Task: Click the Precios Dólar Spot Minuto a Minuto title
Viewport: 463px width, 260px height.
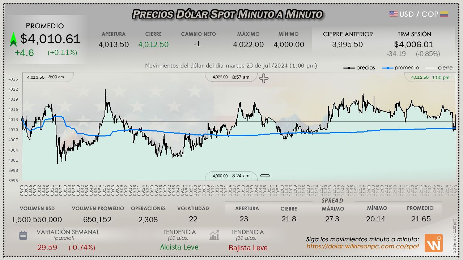Action: pos(228,14)
